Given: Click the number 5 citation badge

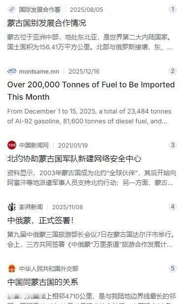Looking at the screenshot, I should (x=173, y=268).
